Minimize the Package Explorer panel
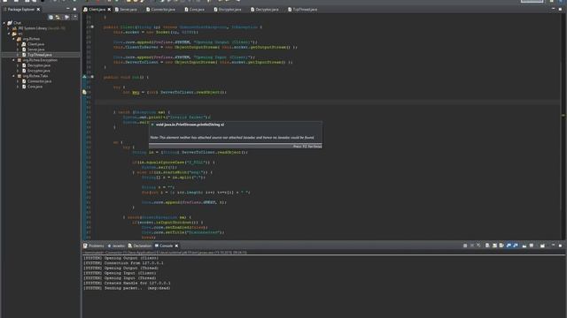567x318 pixels. click(67, 9)
